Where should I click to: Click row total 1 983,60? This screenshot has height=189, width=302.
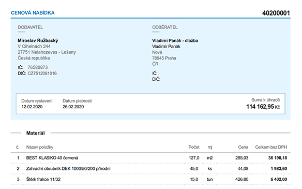tap(279, 169)
